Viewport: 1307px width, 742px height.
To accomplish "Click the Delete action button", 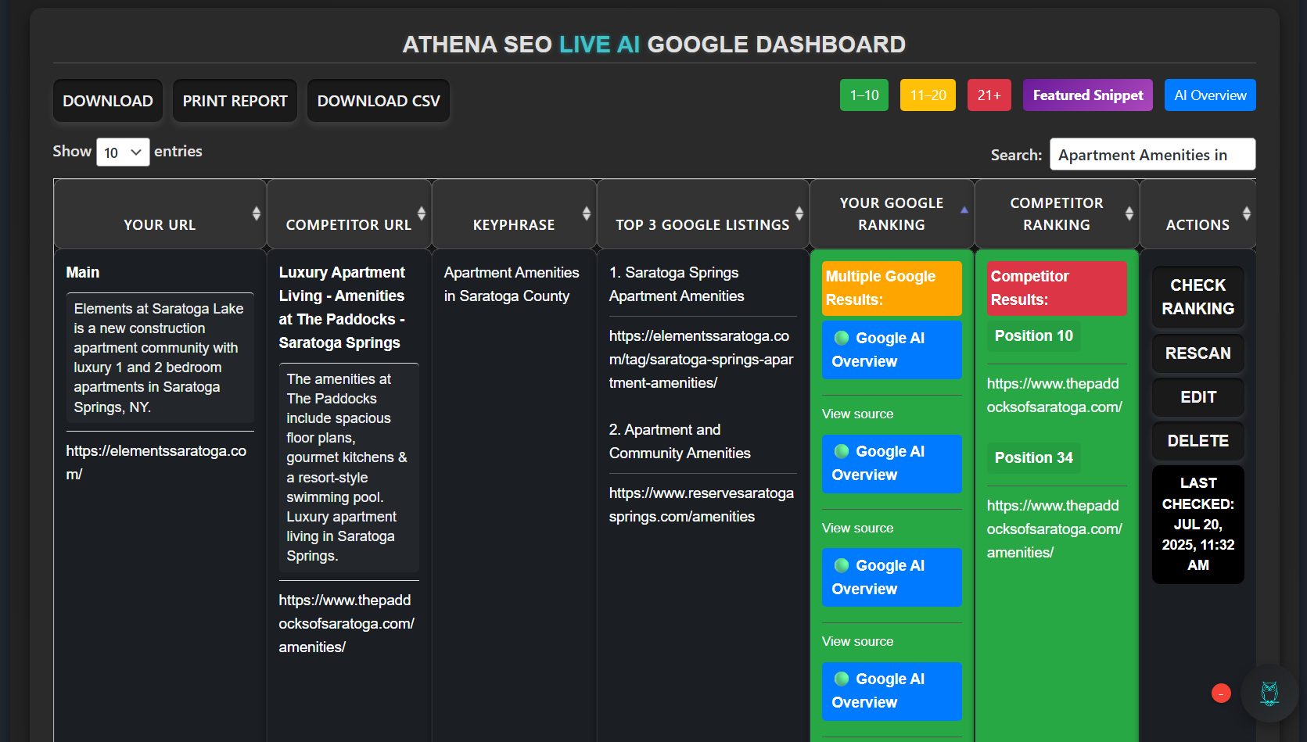I will (1198, 441).
